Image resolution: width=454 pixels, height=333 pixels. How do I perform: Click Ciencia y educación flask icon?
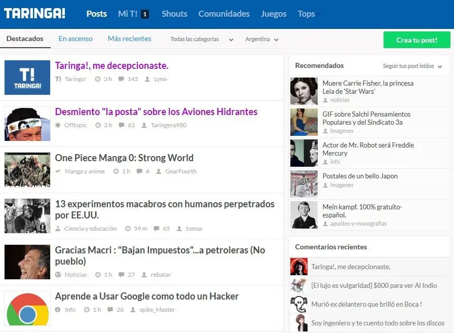(x=58, y=229)
